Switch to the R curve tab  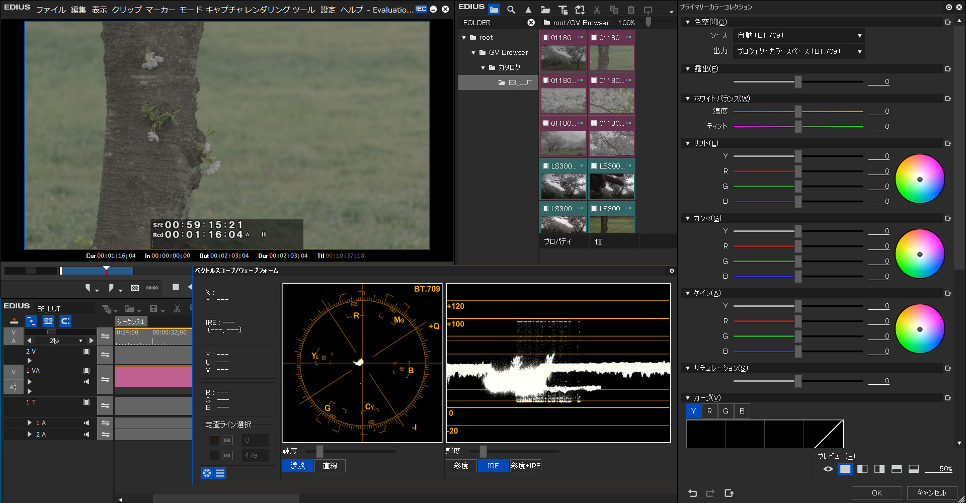coord(709,411)
